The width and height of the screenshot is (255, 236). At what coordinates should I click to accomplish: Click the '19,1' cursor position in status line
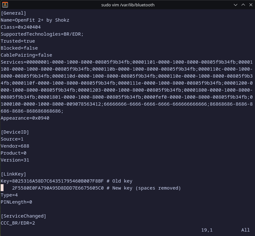coord(207,230)
